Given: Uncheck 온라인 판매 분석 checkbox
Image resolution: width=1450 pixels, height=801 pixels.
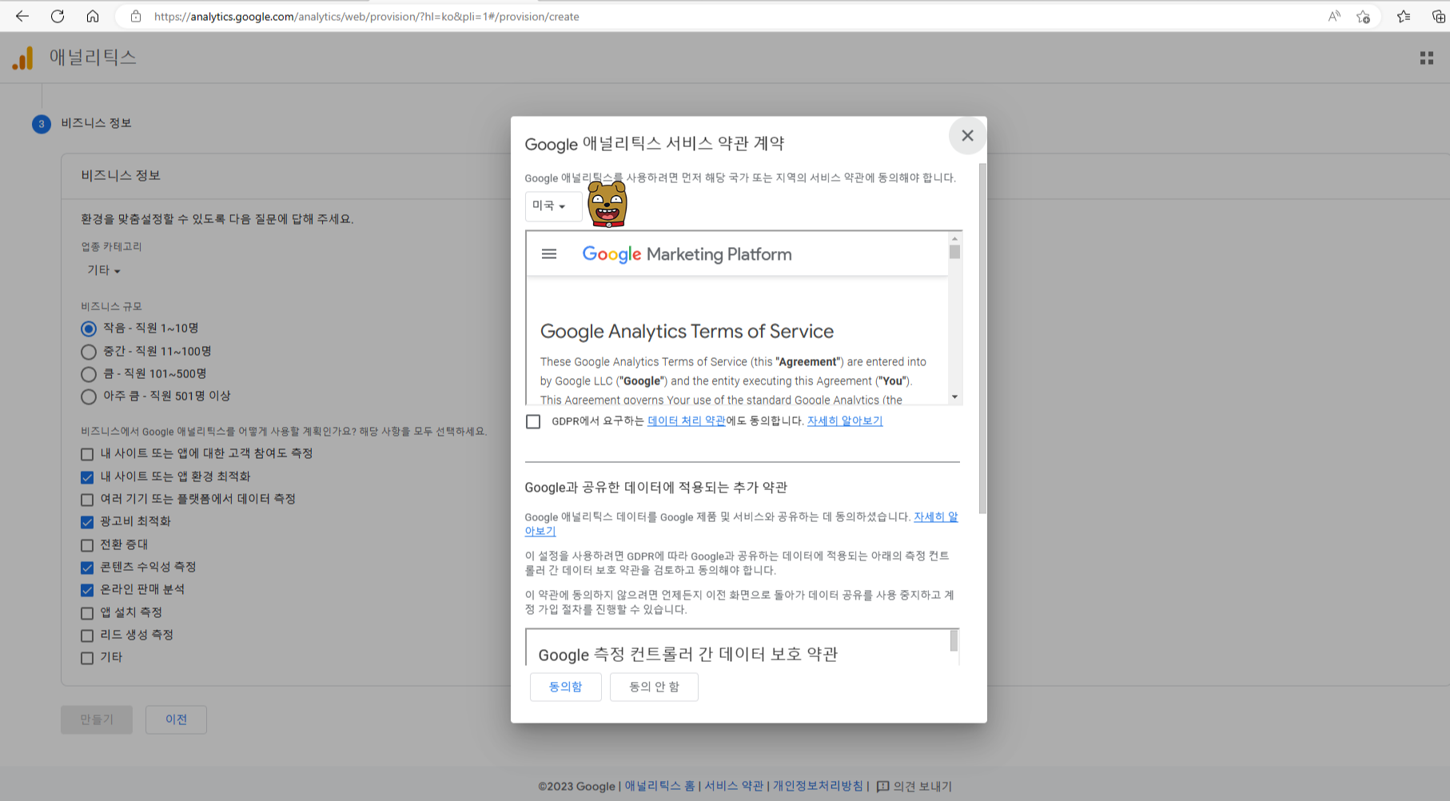Looking at the screenshot, I should (87, 590).
